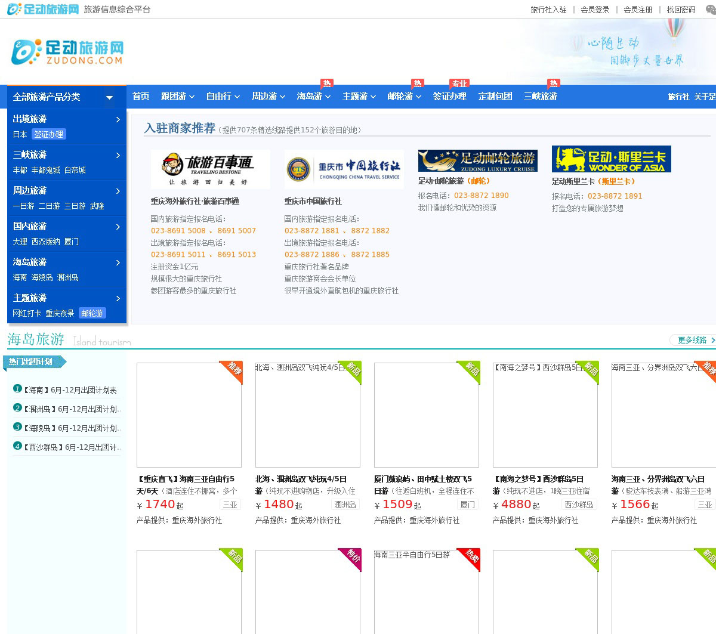Screen dimensions: 716x634
Task: Click 旅行社入驻 top link
Action: click(x=548, y=10)
